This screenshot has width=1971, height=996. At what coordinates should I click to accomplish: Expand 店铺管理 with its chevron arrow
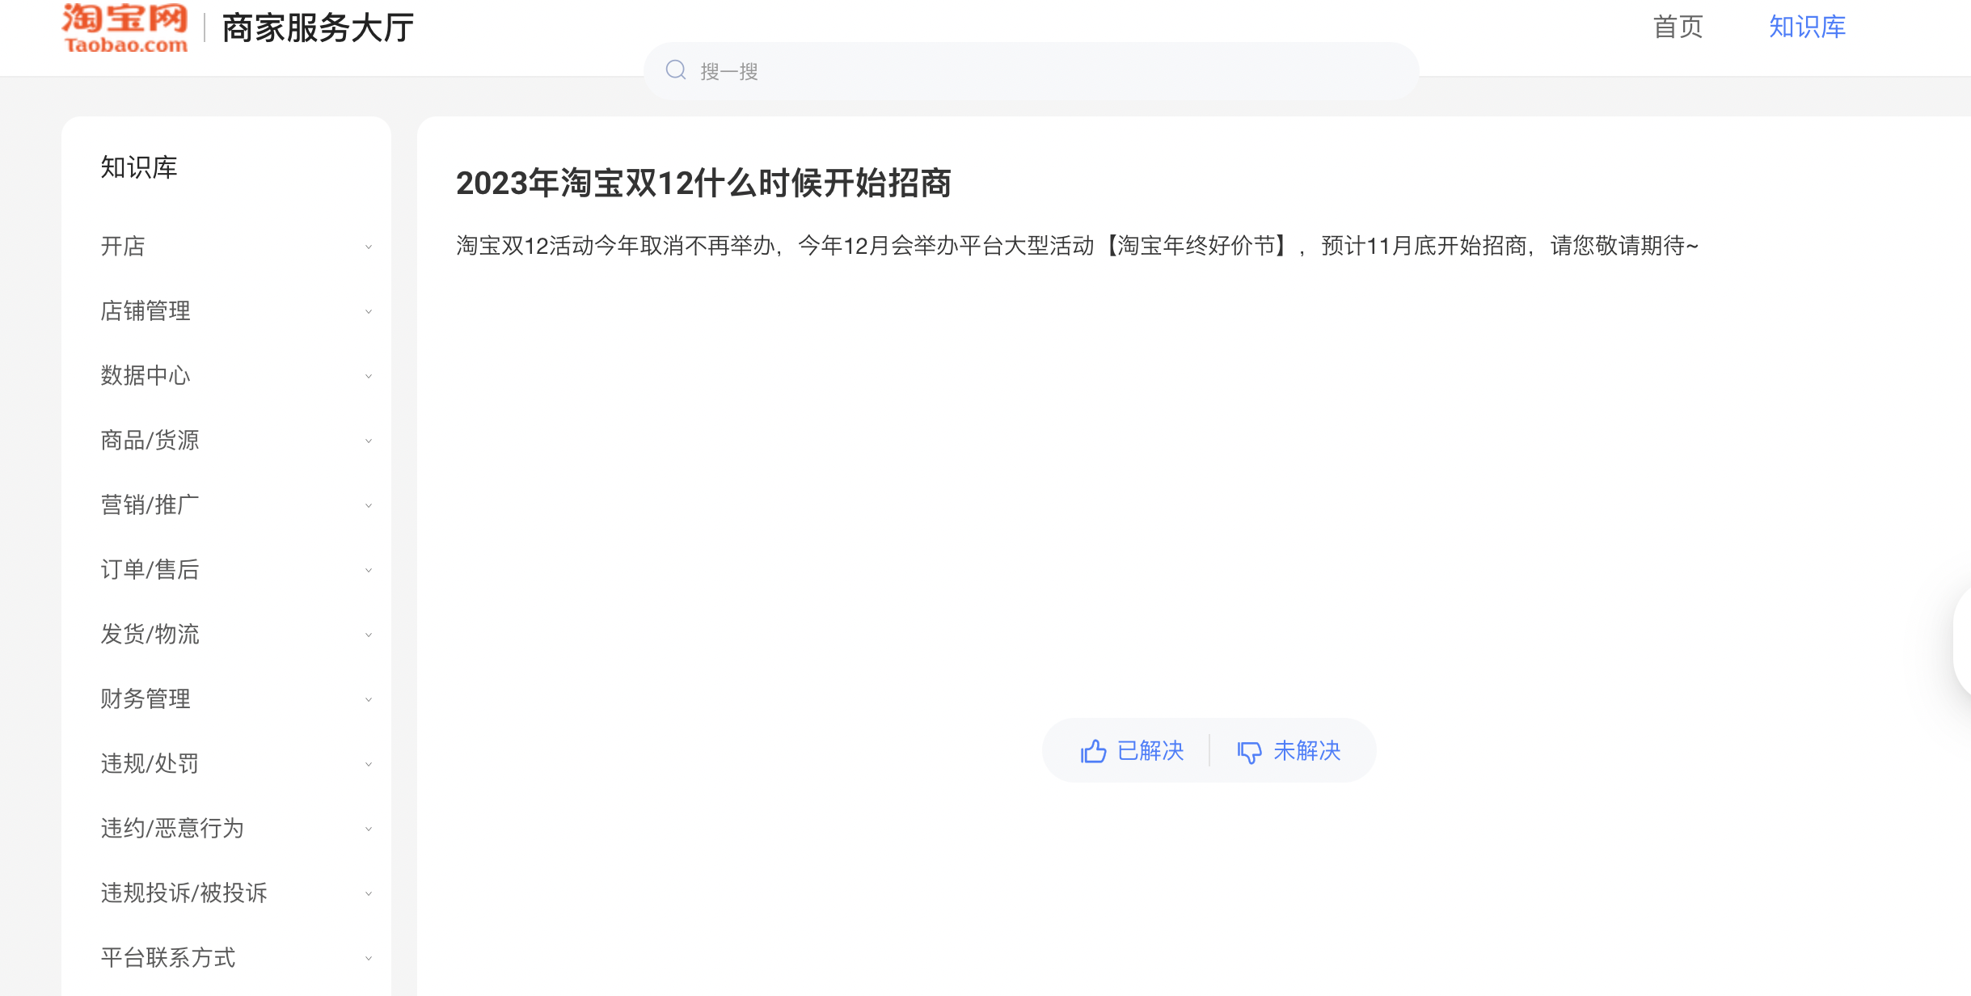369,311
